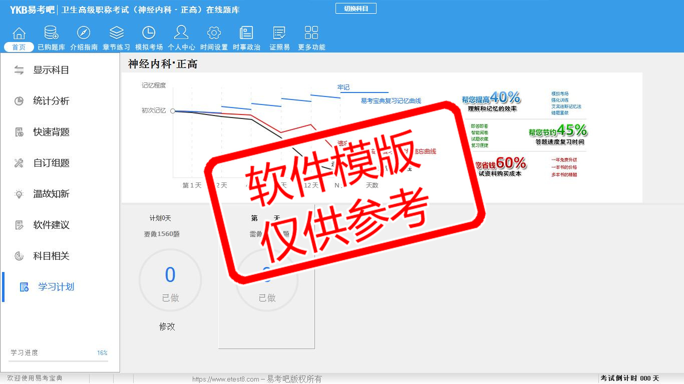Open the 介绍指南 compass icon
Viewport: 684px width, 384px height.
tap(84, 33)
